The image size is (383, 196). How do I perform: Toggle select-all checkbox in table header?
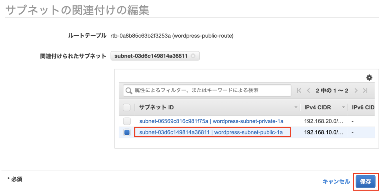127,108
